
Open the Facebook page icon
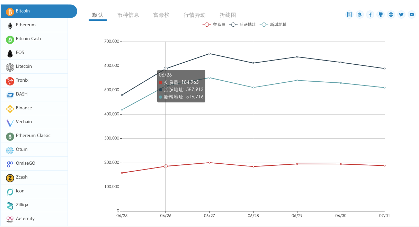(x=370, y=15)
